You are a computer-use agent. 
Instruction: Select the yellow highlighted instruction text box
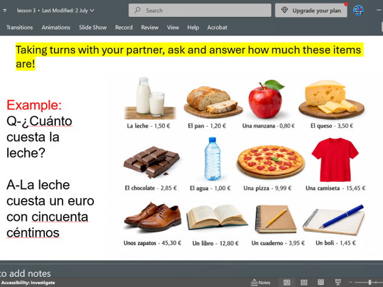189,57
